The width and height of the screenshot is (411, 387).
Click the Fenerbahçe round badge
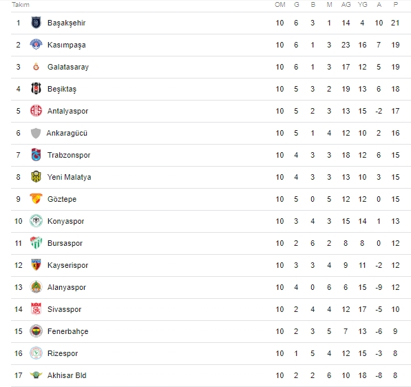click(36, 331)
